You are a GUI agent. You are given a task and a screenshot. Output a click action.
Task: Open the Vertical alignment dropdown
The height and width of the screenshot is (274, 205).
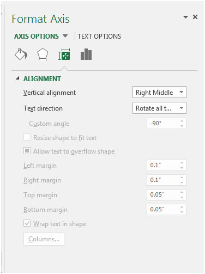tap(159, 92)
